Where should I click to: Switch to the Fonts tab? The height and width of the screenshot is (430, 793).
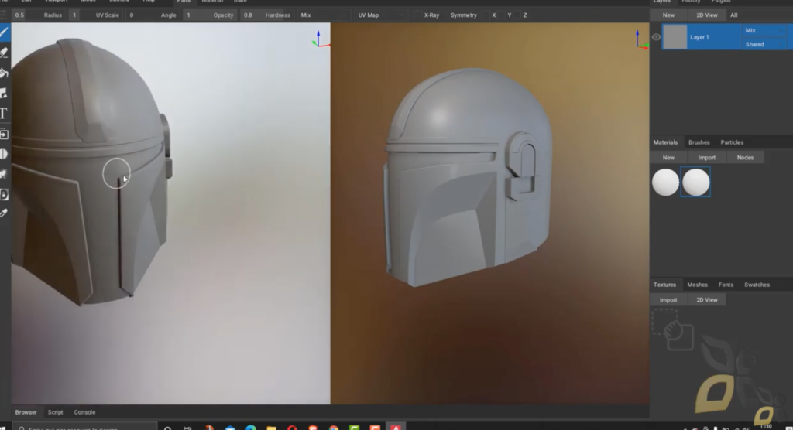[x=726, y=285]
